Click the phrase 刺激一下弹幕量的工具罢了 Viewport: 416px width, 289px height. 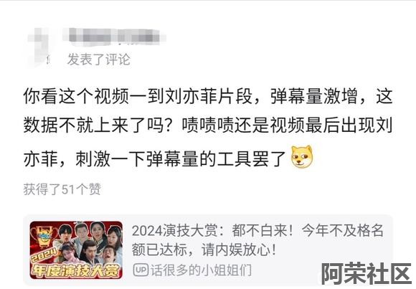click(181, 158)
